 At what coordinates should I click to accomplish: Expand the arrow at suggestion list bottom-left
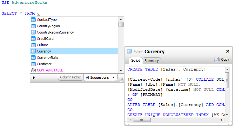click(34, 77)
